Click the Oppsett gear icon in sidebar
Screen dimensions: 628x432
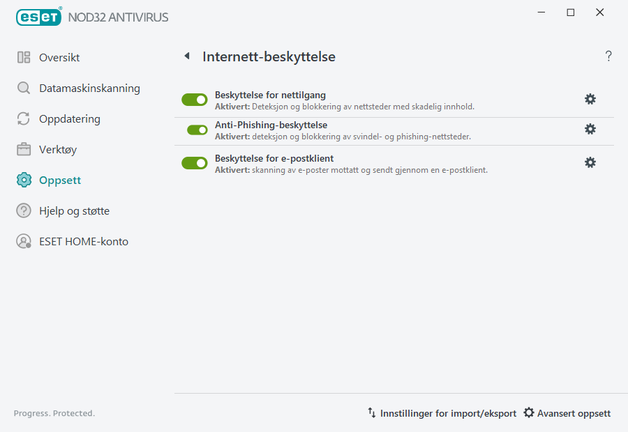click(x=24, y=180)
